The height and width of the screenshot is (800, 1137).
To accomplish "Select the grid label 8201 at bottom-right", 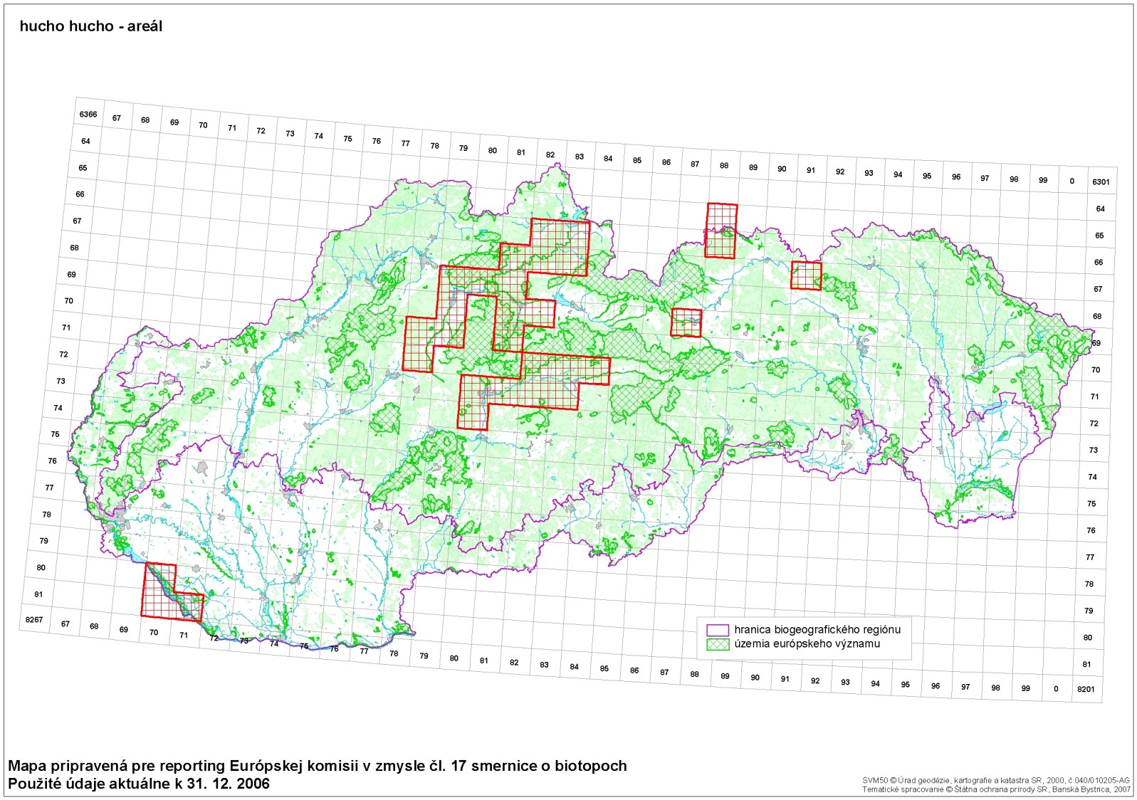I will point(1086,689).
